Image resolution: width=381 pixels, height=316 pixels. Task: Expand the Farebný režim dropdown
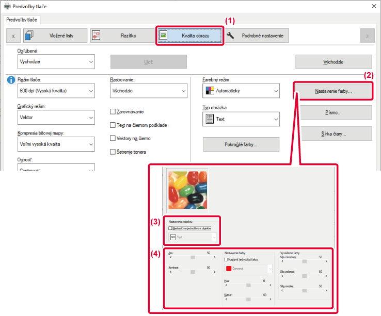(241, 91)
